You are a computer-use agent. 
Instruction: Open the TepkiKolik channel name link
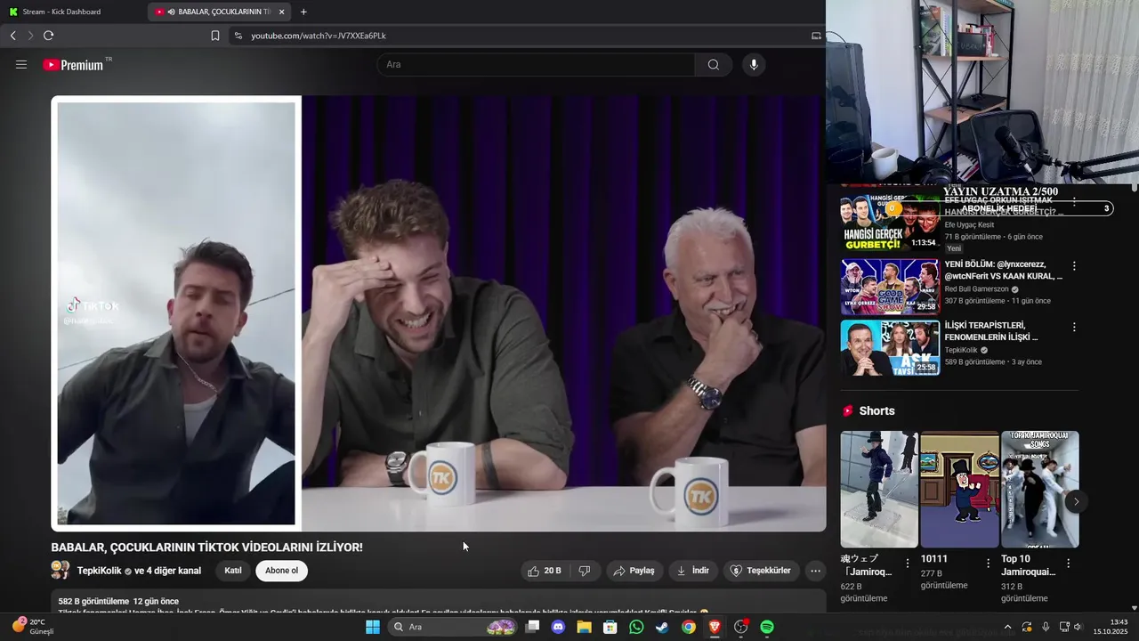click(x=99, y=571)
